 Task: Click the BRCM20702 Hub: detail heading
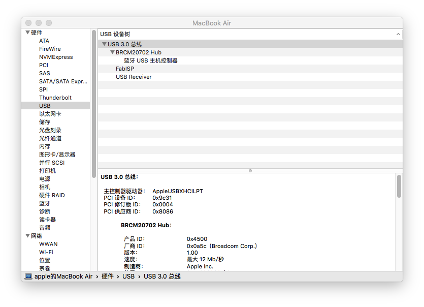pos(146,225)
